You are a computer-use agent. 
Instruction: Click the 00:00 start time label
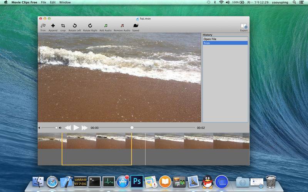pyautogui.click(x=94, y=128)
